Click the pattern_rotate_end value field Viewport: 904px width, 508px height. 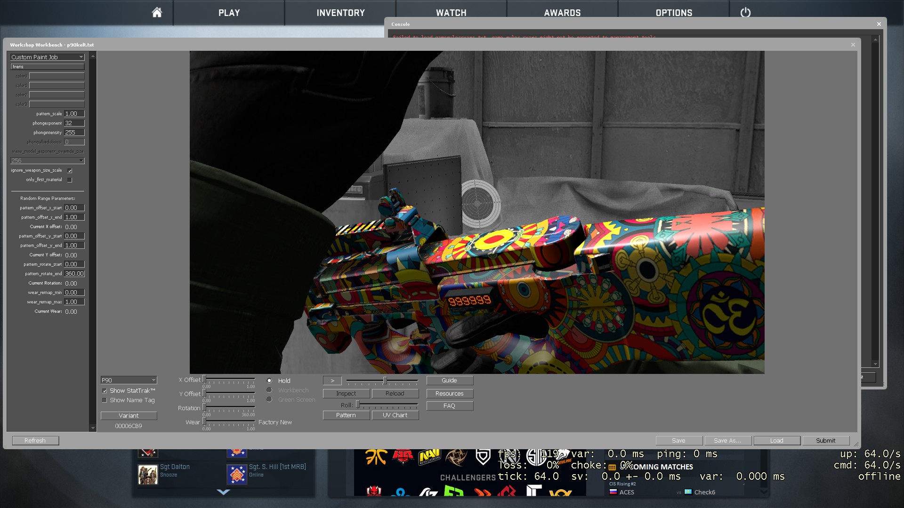74,274
